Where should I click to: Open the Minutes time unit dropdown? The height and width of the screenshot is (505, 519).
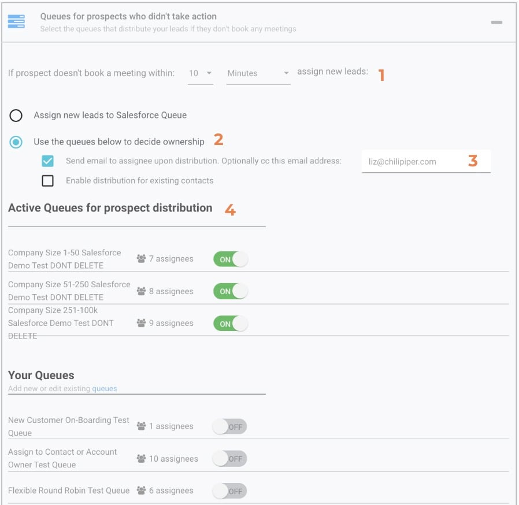[257, 73]
